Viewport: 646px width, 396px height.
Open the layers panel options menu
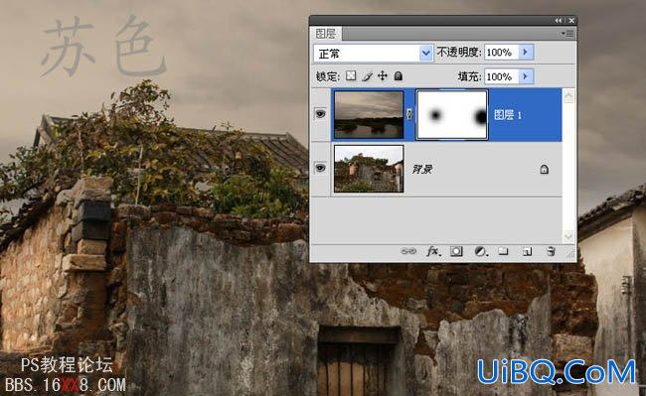click(x=568, y=34)
